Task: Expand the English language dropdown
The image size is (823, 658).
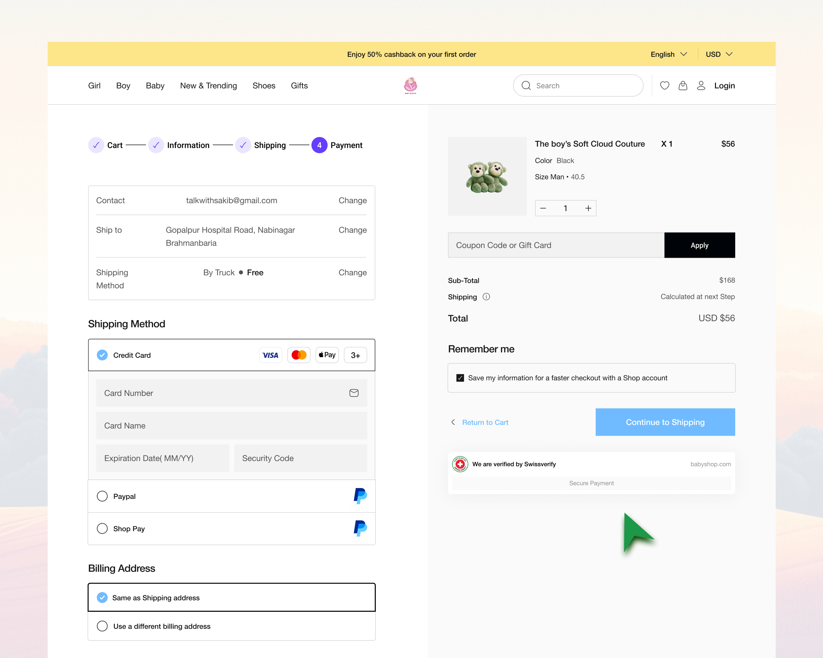Action: [668, 54]
